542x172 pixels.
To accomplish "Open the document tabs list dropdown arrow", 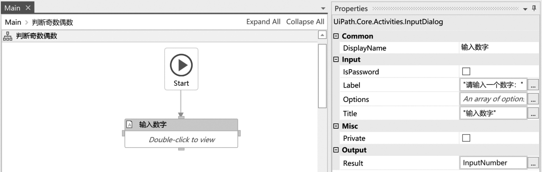I will point(324,9).
